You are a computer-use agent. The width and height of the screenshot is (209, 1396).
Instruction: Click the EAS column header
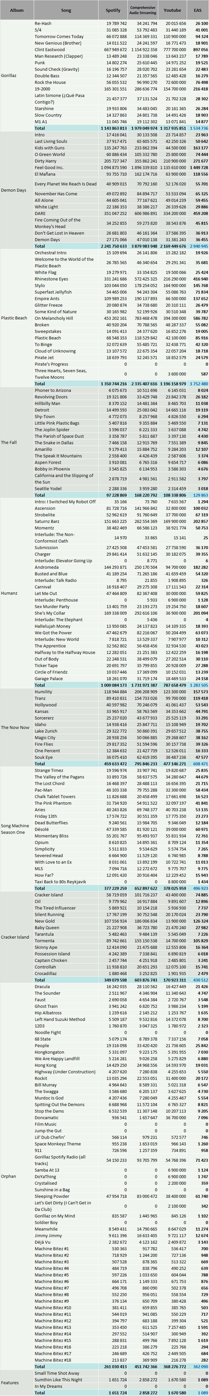[198, 10]
